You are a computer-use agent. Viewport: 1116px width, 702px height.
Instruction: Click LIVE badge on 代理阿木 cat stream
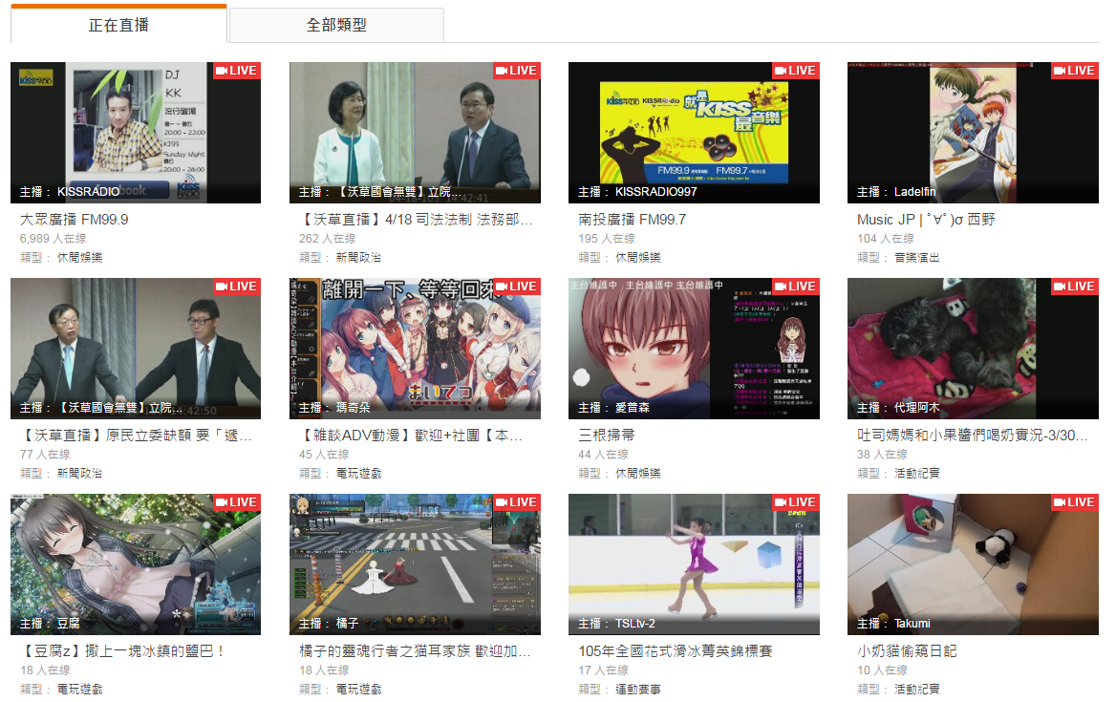pyautogui.click(x=1073, y=287)
